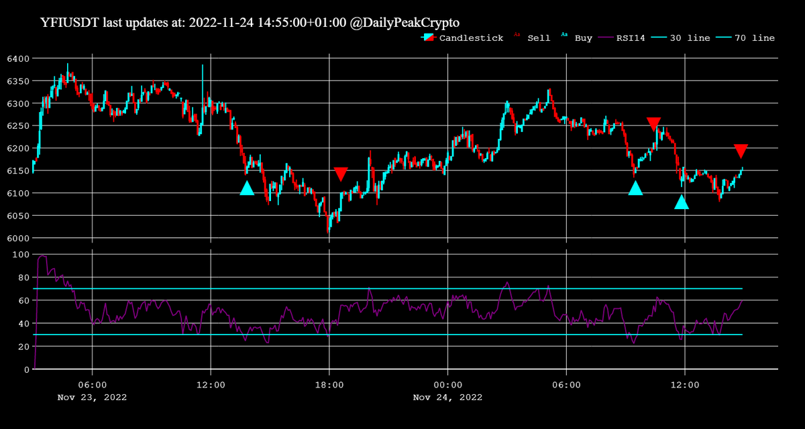Click the cyan buy triangle near 09:30 Nov 24
Image resolution: width=805 pixels, height=429 pixels.
tap(635, 188)
